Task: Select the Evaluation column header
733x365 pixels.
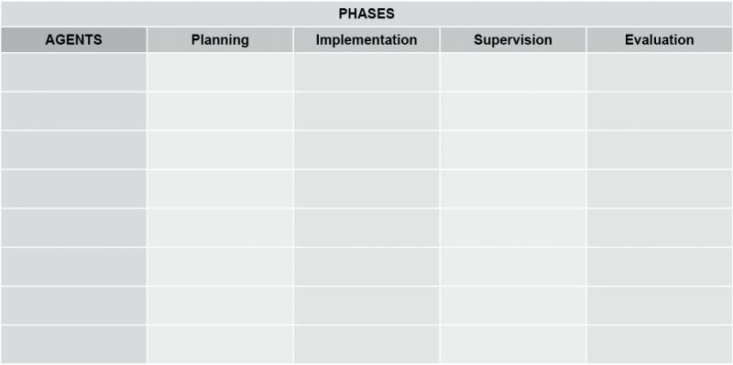Action: tap(659, 39)
